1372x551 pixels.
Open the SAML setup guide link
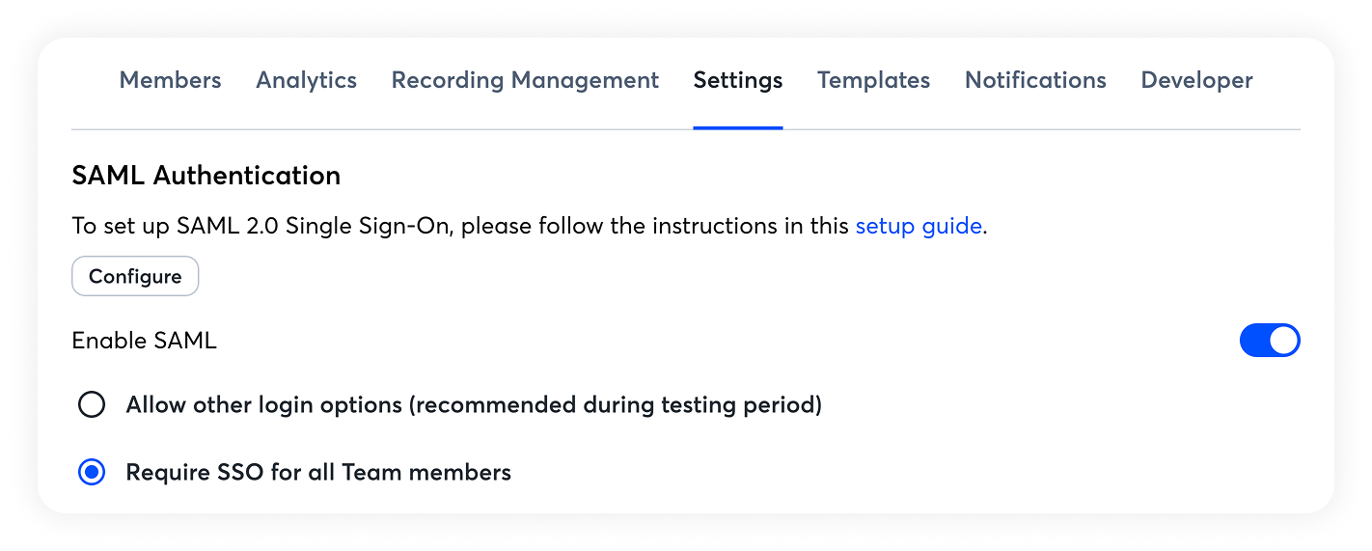click(919, 227)
